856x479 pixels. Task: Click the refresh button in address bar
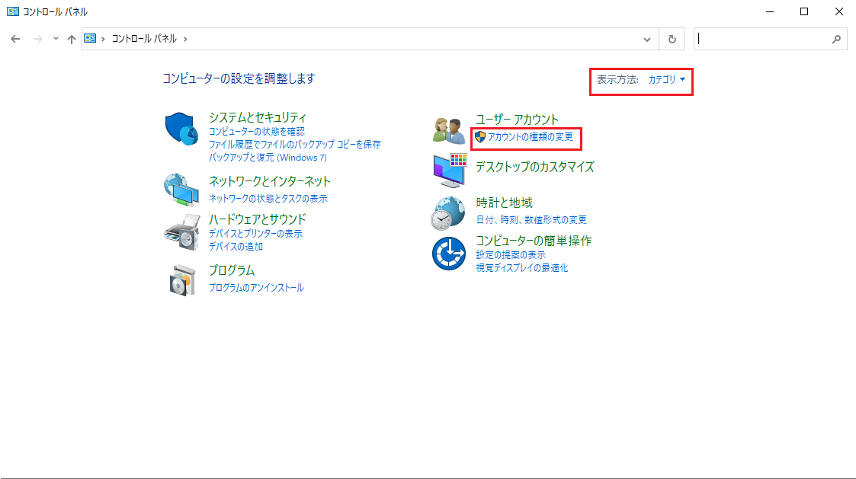[x=672, y=39]
